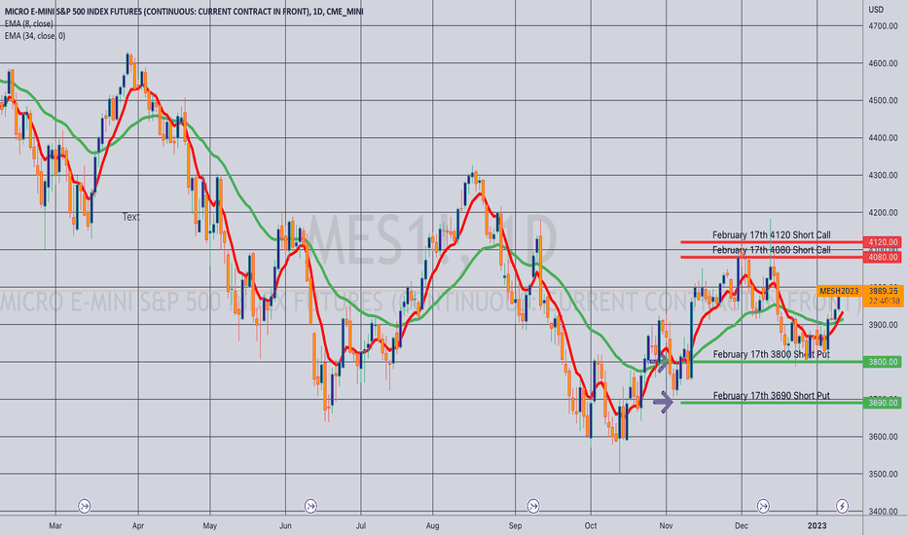Click the countdown timer under the current price

tap(884, 301)
